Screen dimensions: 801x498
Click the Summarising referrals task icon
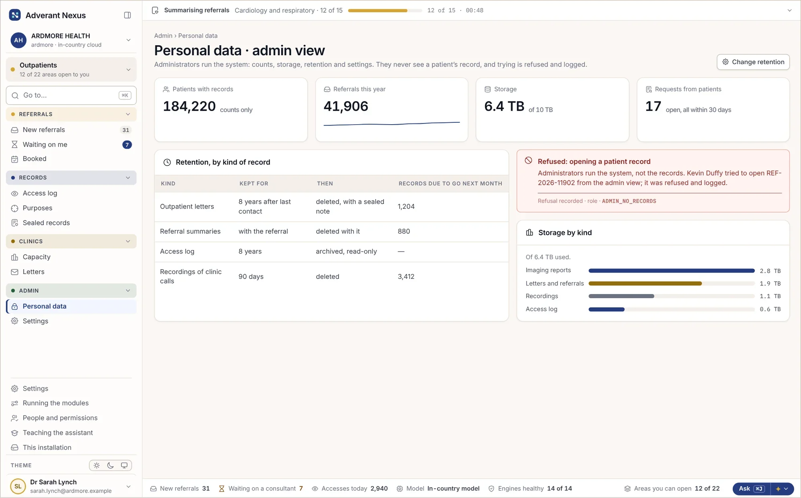(x=155, y=10)
